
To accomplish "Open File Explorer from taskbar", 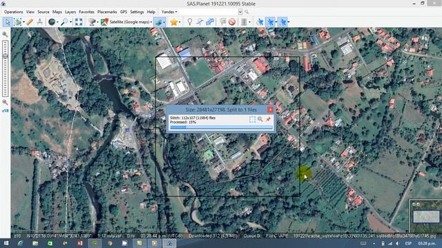I will (35, 243).
